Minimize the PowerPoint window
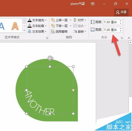This screenshot has width=132, height=131. point(104,4)
